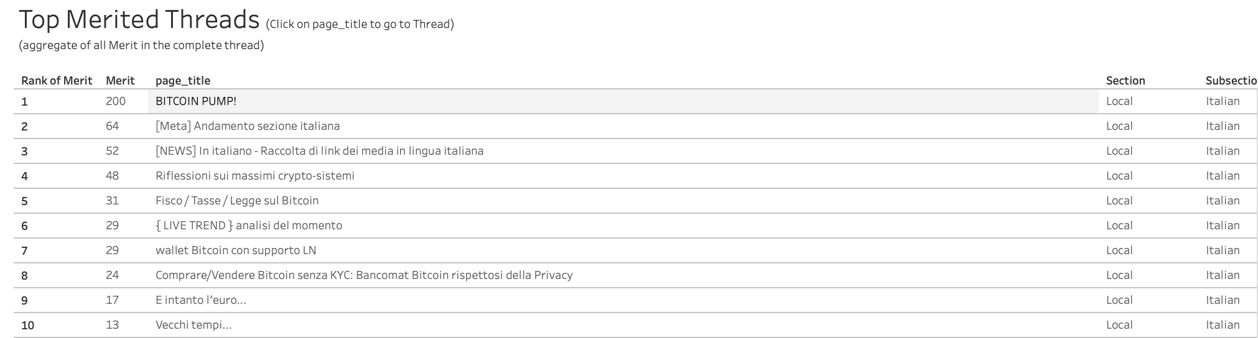The height and width of the screenshot is (338, 1258).
Task: Open Fisco / Tasse / Legge sul Bitcoin
Action: [x=237, y=201]
